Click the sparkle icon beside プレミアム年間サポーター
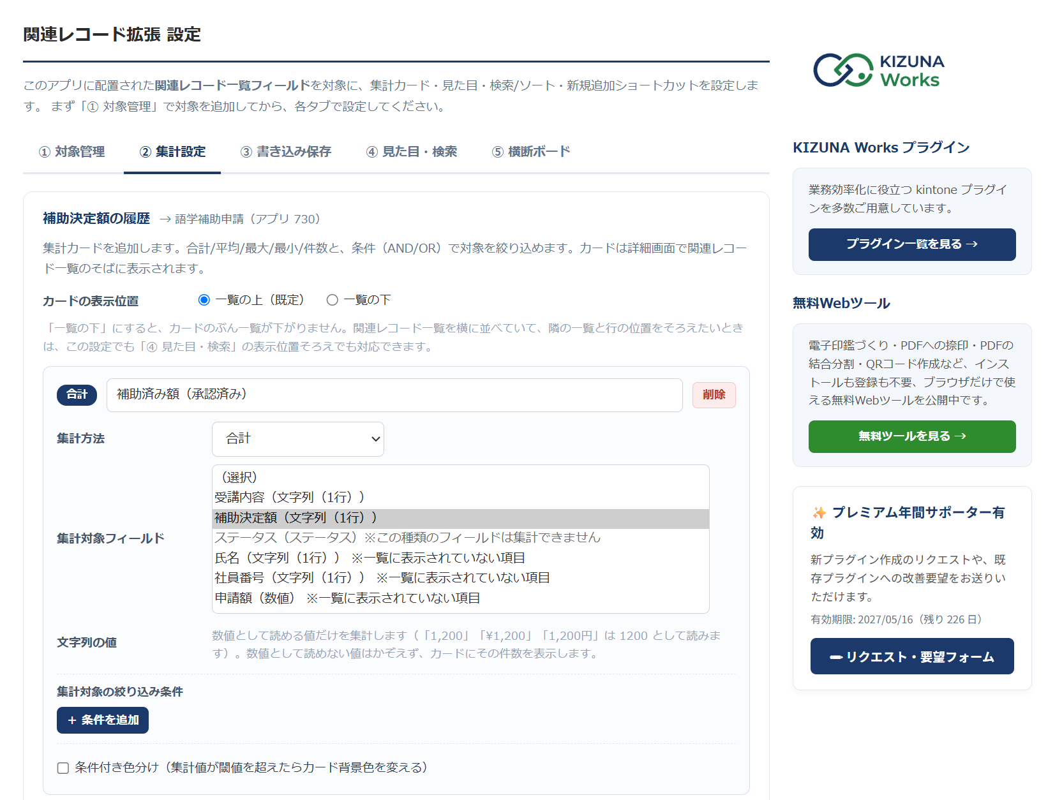 819,513
